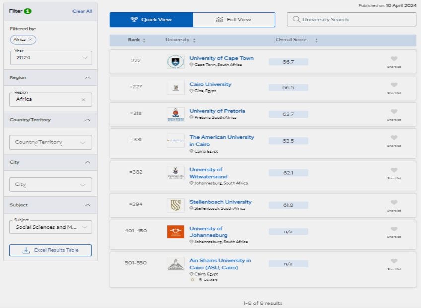Download the Excel Results Table
This screenshot has width=421, height=308.
coord(51,250)
